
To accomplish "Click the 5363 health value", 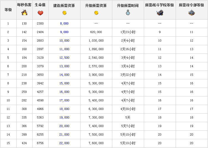I will tap(40, 117).
